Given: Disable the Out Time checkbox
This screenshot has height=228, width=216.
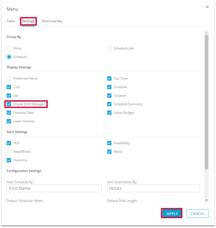Looking at the screenshot, I should pos(109,78).
